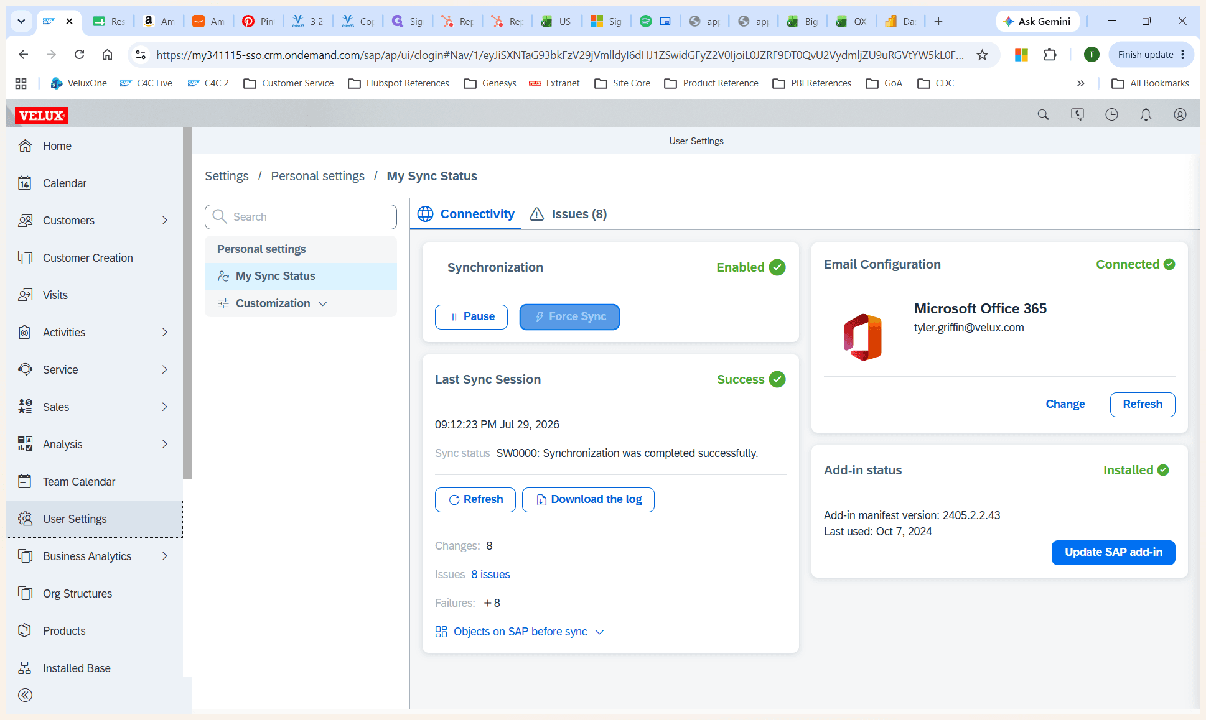Click the search magnifier in SAP header
Screen dimensions: 1206x720
coord(1043,114)
